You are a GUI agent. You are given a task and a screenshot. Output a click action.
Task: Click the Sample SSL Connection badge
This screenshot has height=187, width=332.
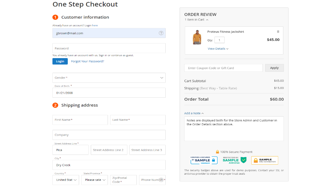click(265, 160)
